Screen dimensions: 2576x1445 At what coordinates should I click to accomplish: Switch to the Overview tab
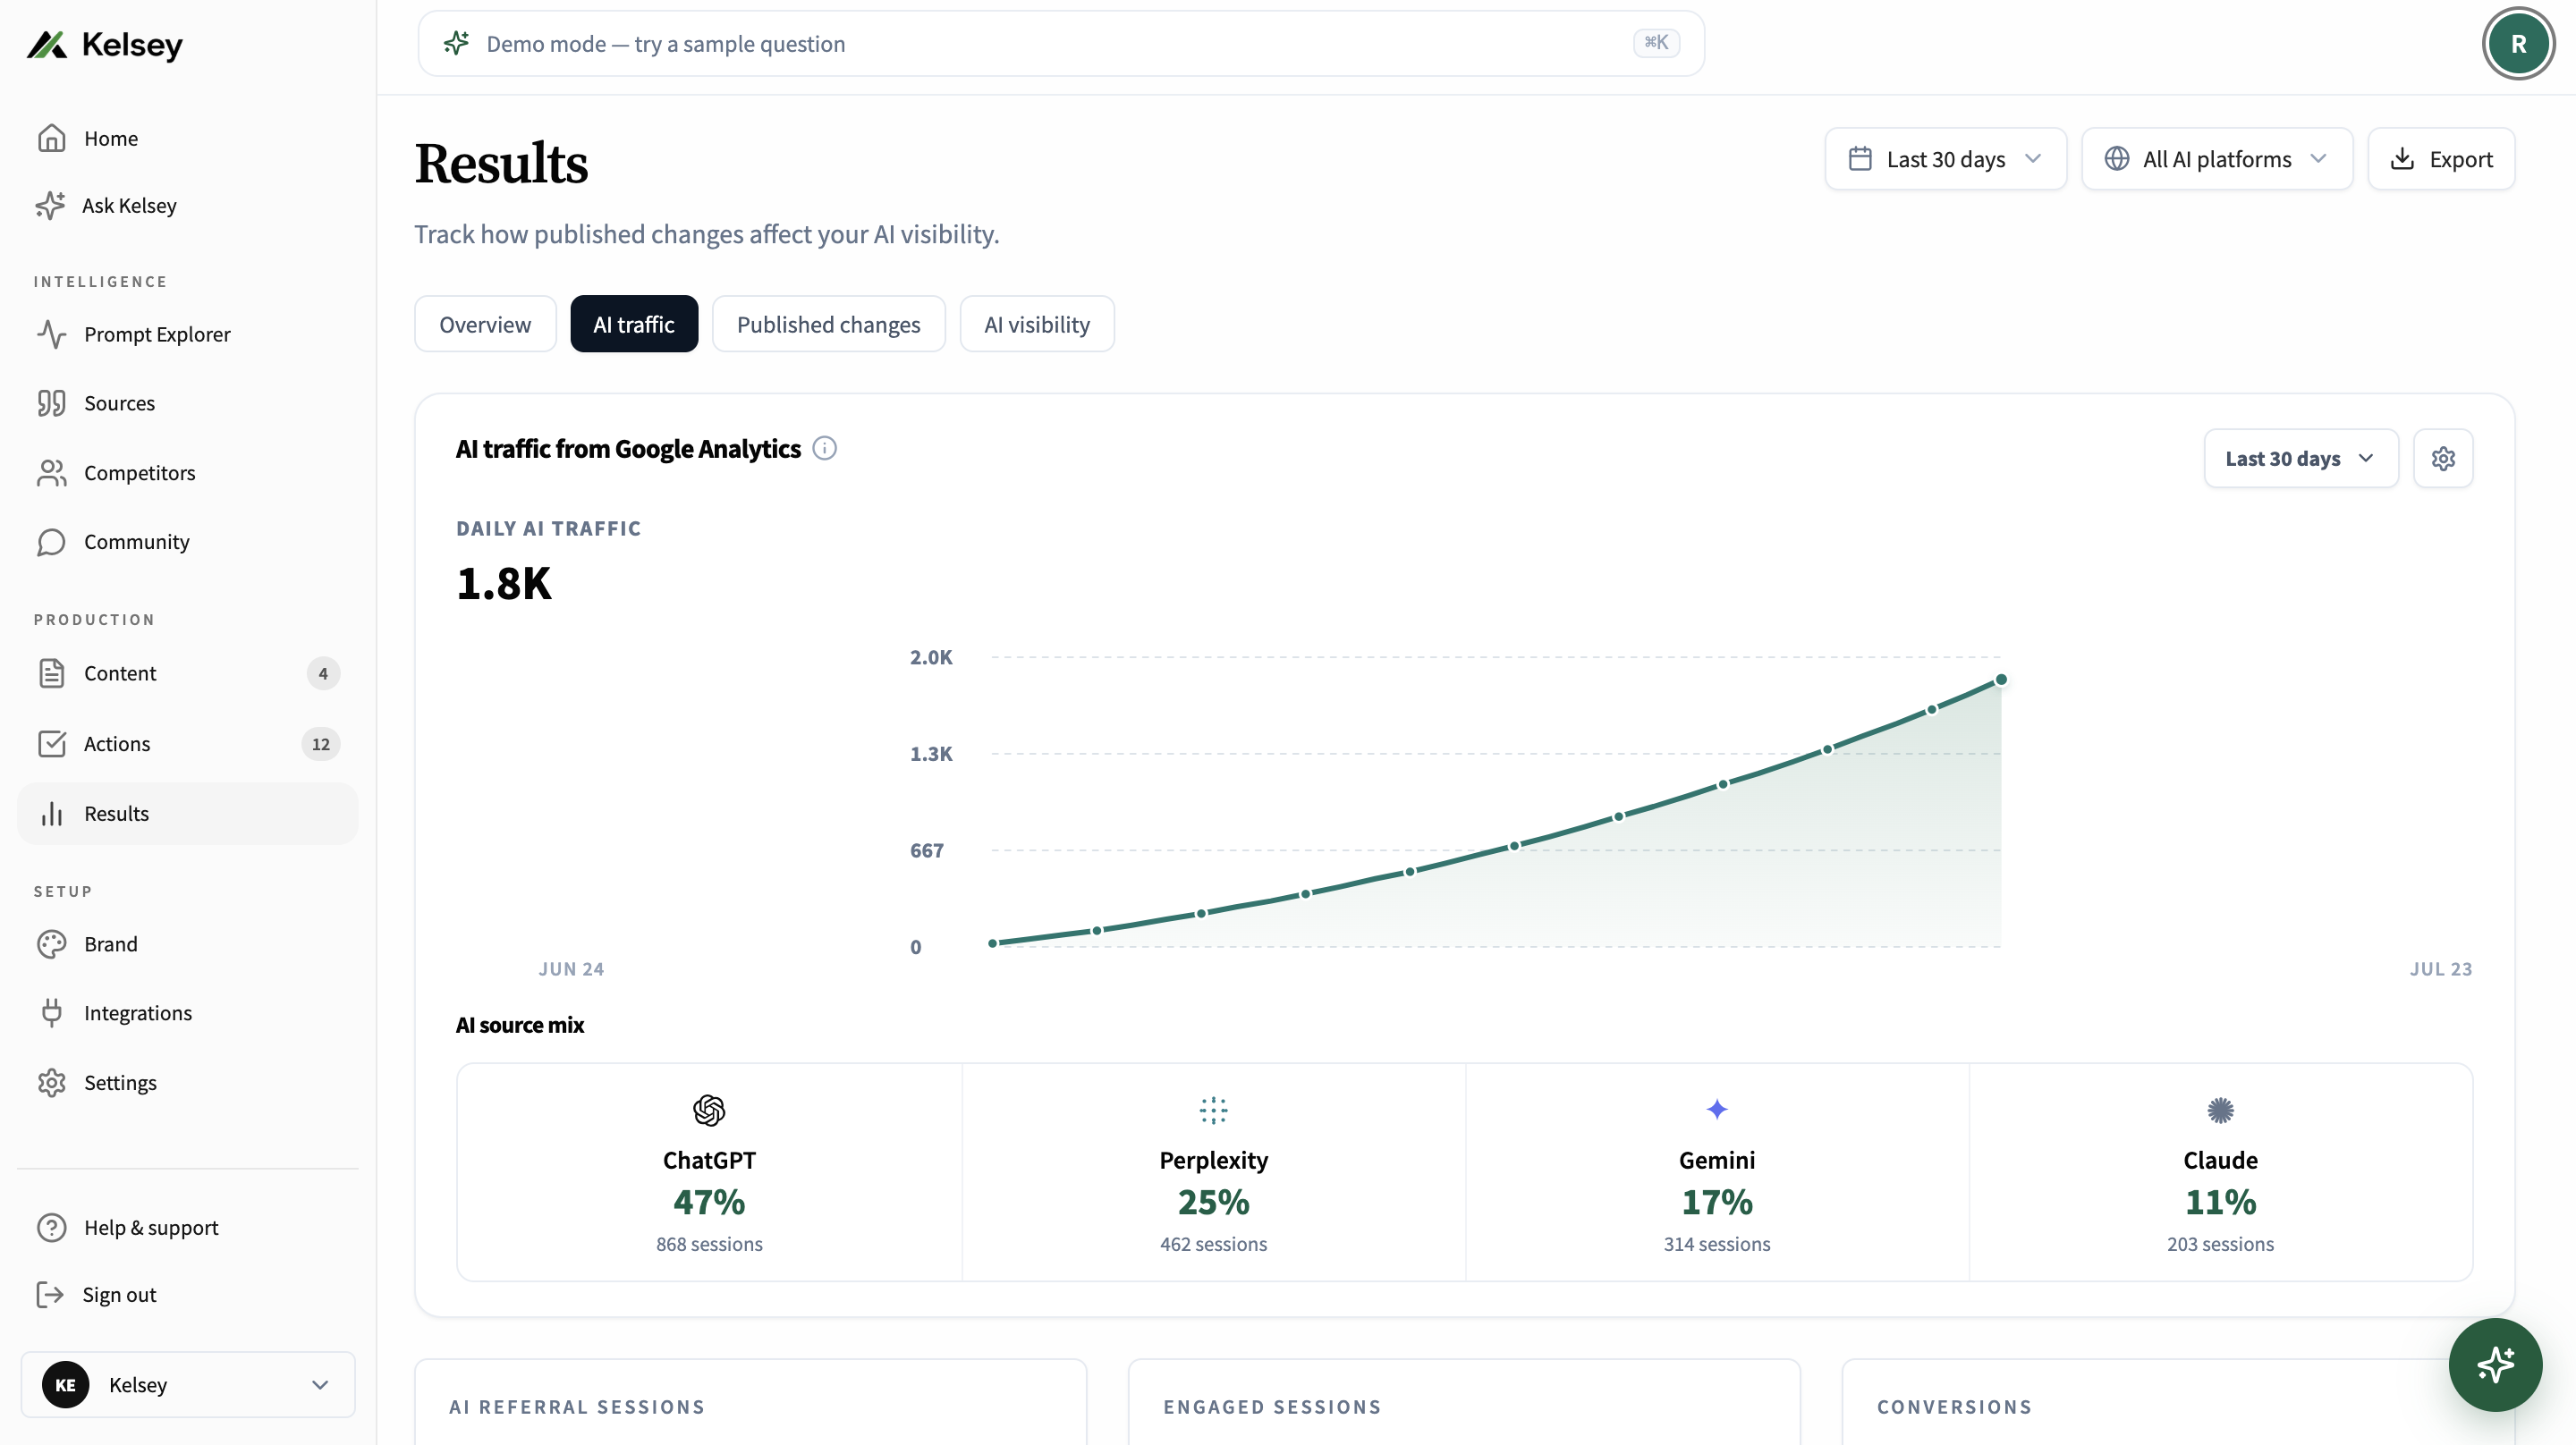coord(485,324)
